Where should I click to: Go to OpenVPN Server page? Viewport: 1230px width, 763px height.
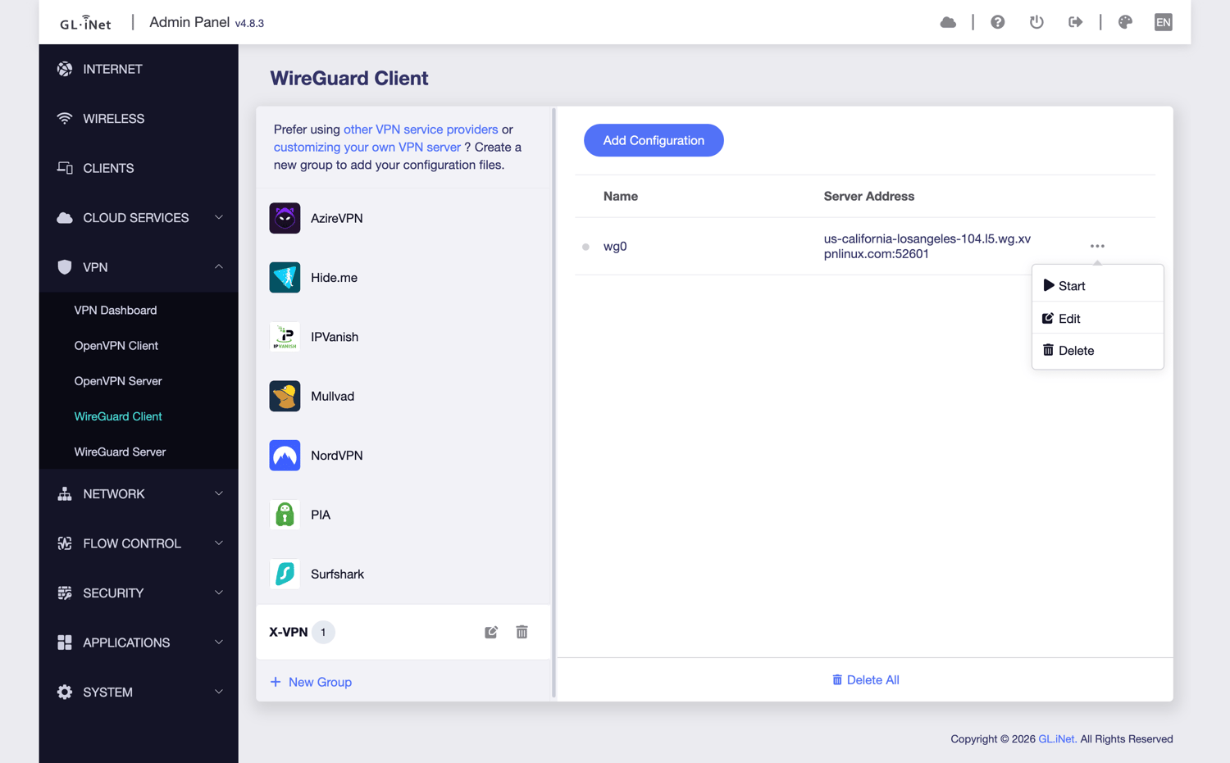[118, 381]
